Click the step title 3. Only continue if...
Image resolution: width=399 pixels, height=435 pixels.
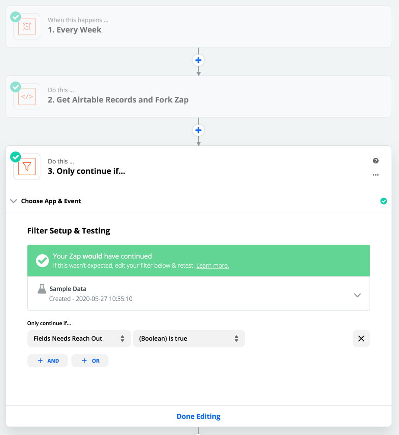click(x=86, y=171)
